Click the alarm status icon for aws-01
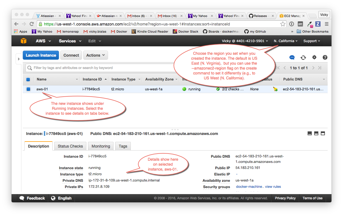Image resolution: width=343 pixels, height=216 pixels. (275, 89)
